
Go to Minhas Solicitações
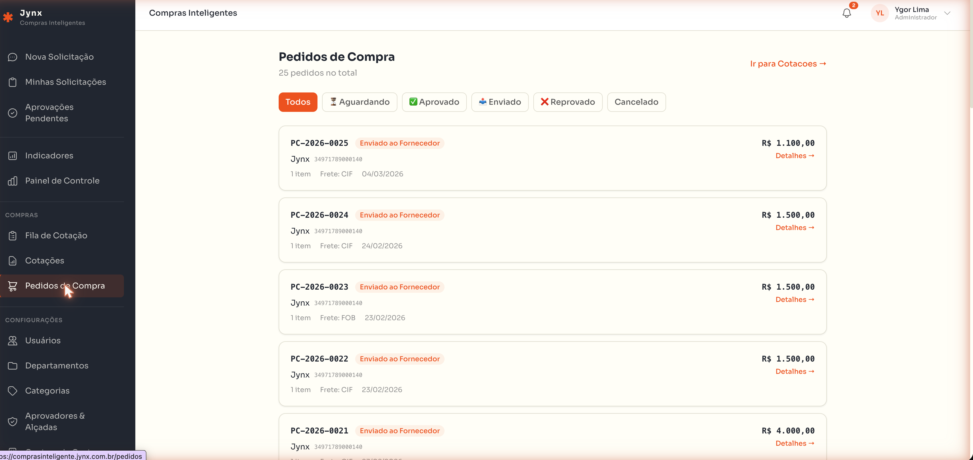[x=65, y=82]
